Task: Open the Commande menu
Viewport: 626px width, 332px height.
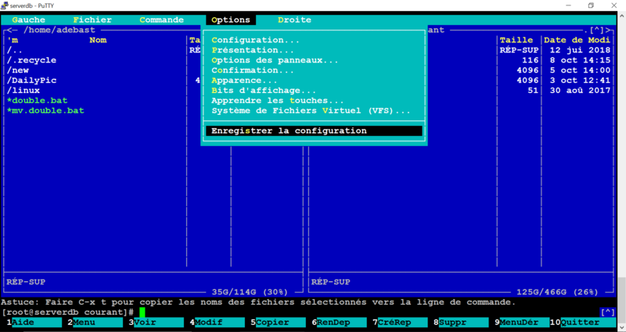Action: coord(162,20)
